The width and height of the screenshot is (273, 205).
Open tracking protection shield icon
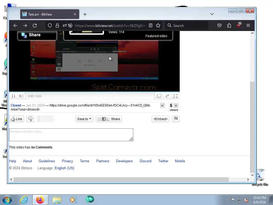(50, 26)
